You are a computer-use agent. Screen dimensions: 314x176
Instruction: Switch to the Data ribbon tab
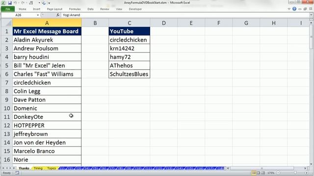[90, 9]
